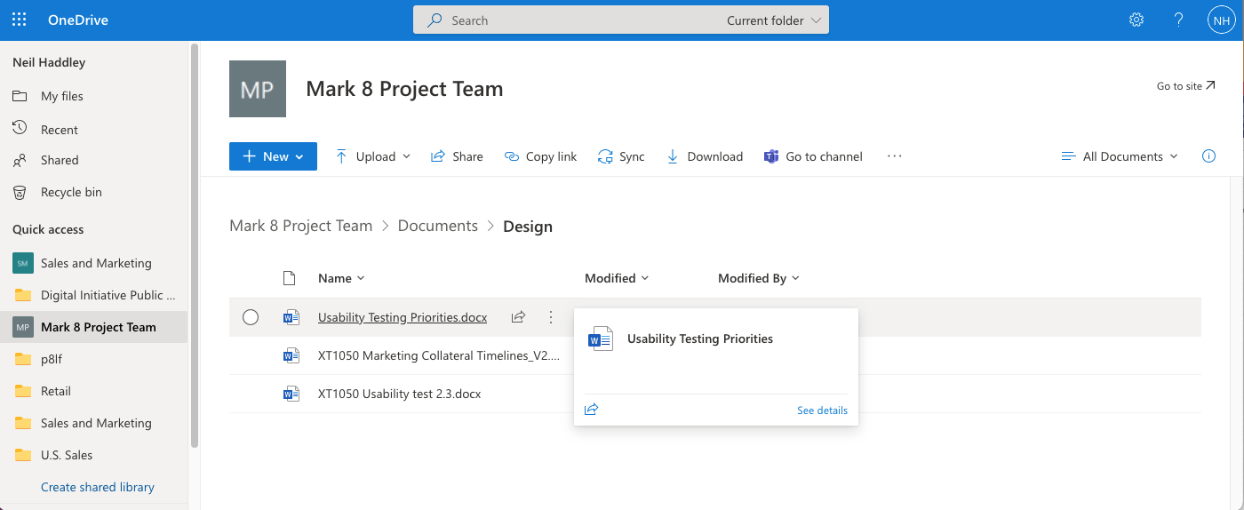Select the Usability Testing Priorities.docx row circle
The width and height of the screenshot is (1244, 510).
(x=251, y=317)
